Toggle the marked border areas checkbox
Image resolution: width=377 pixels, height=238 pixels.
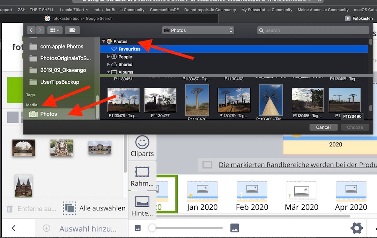[207, 165]
